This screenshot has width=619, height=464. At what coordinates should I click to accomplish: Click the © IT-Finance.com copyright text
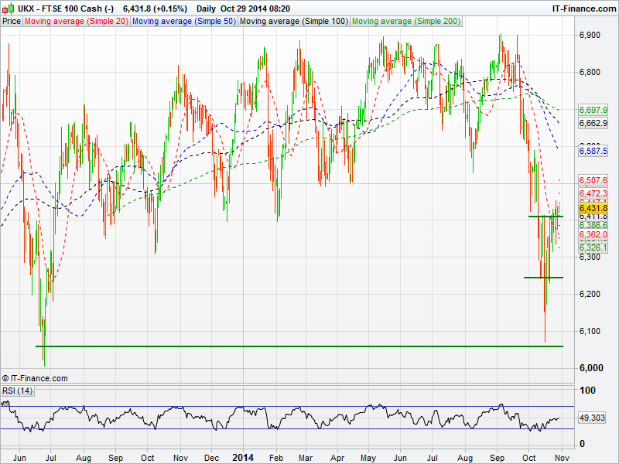[x=35, y=378]
